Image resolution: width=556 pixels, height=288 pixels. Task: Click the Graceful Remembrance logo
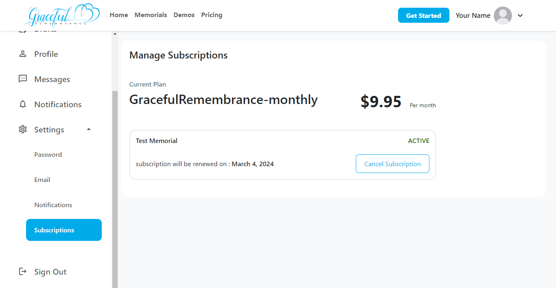tap(62, 15)
